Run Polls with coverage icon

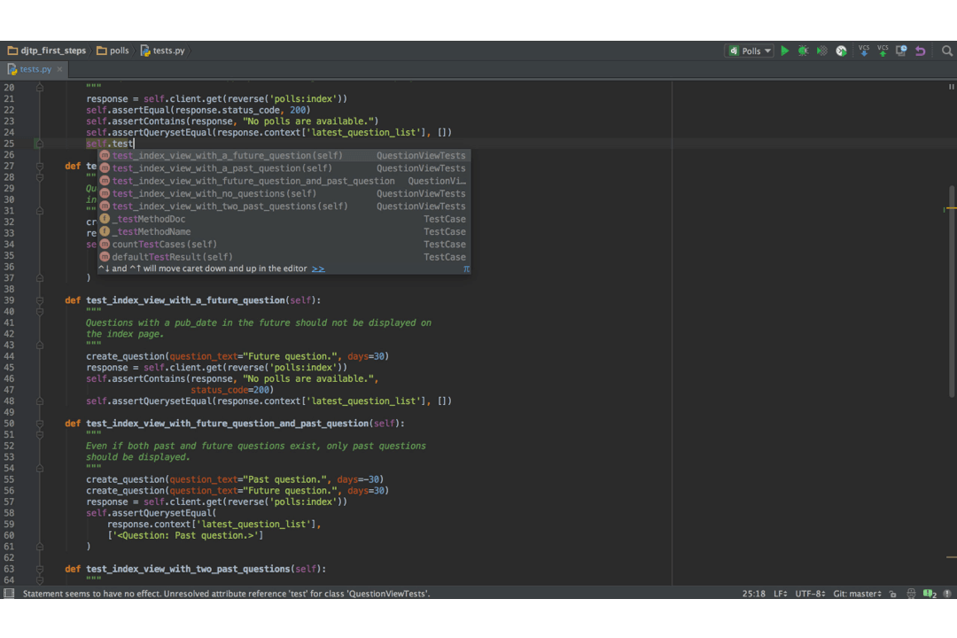click(822, 51)
